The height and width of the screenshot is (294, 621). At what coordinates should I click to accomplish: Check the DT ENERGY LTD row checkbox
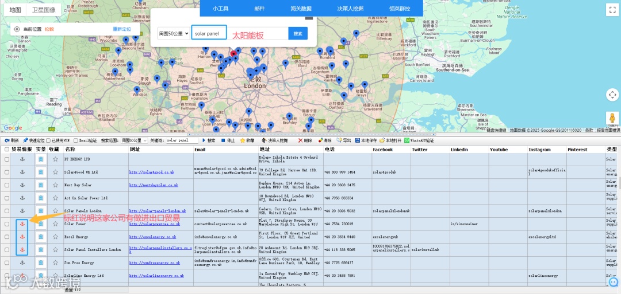click(x=7, y=159)
